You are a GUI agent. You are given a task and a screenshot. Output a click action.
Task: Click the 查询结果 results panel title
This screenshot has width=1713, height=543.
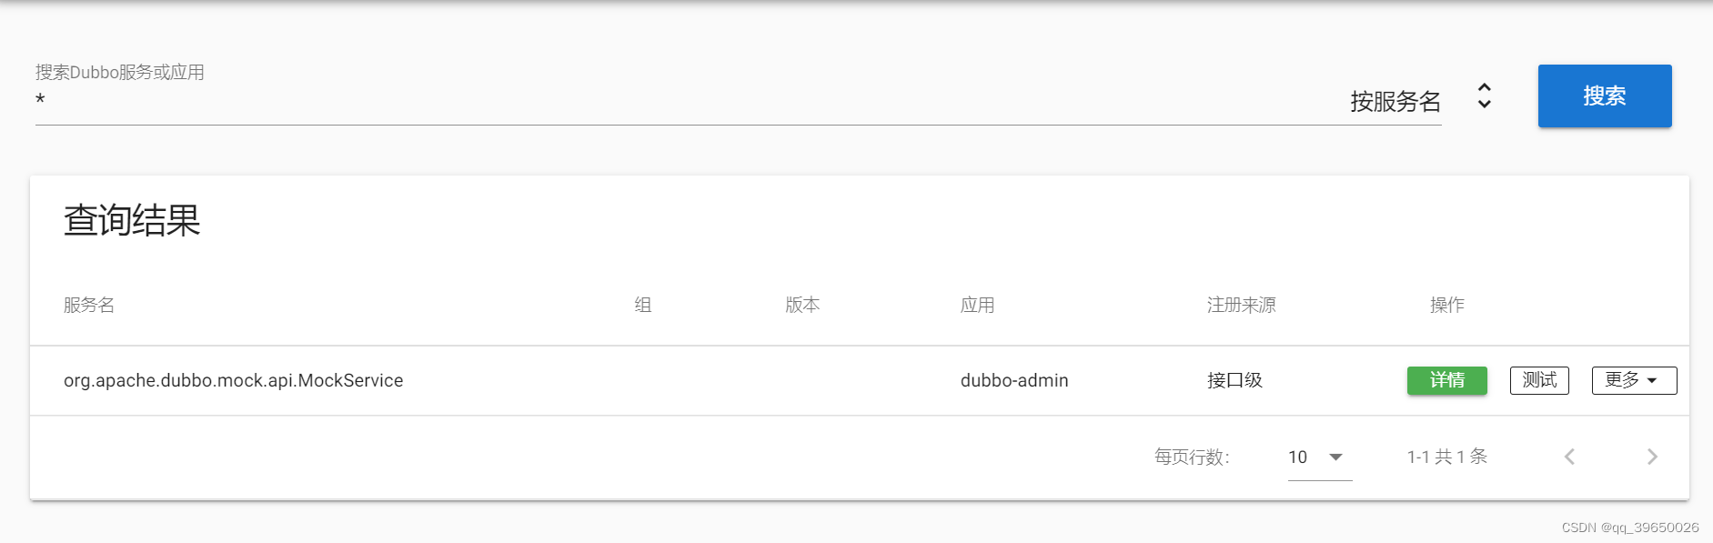[x=133, y=218]
